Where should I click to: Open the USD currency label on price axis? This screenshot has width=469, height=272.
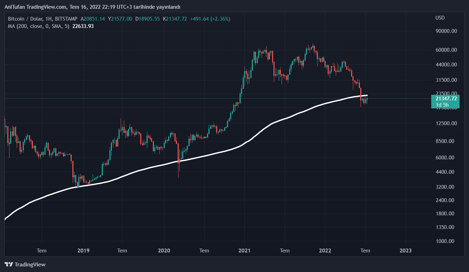click(440, 18)
